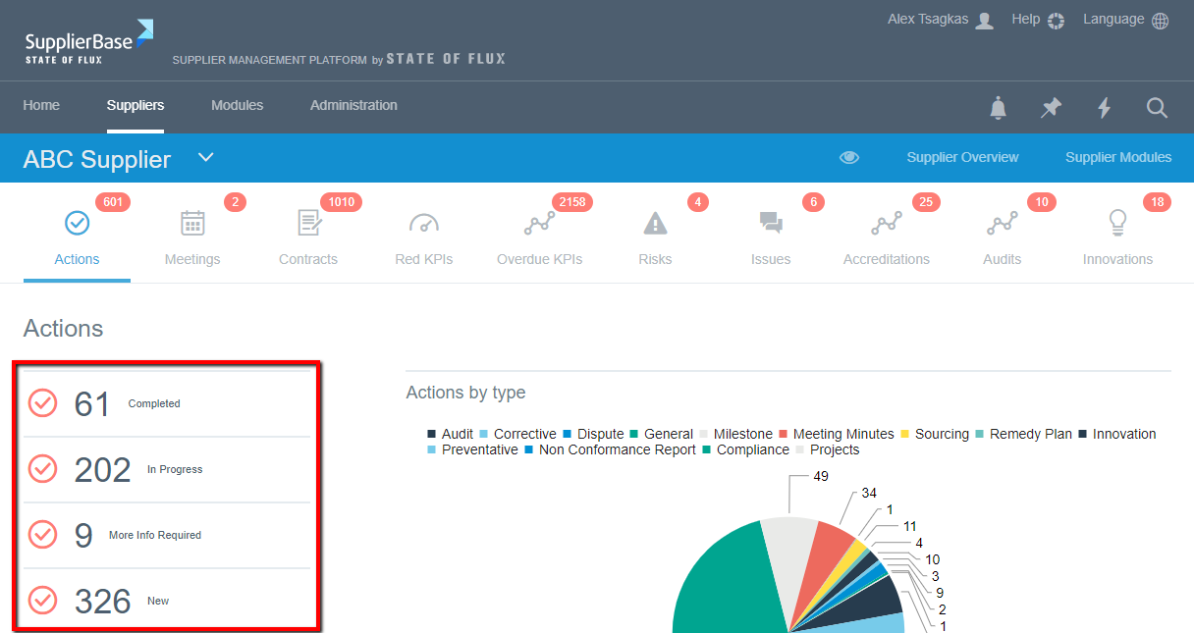
Task: Toggle the eye visibility icon
Action: pos(849,158)
